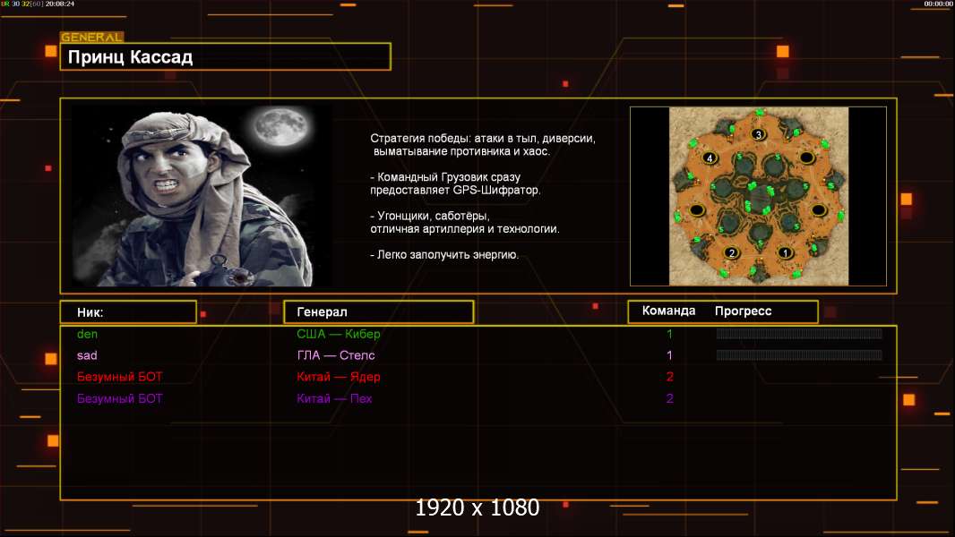Click the 00:00:00 timer at top right
The width and height of the screenshot is (955, 537).
tap(938, 4)
